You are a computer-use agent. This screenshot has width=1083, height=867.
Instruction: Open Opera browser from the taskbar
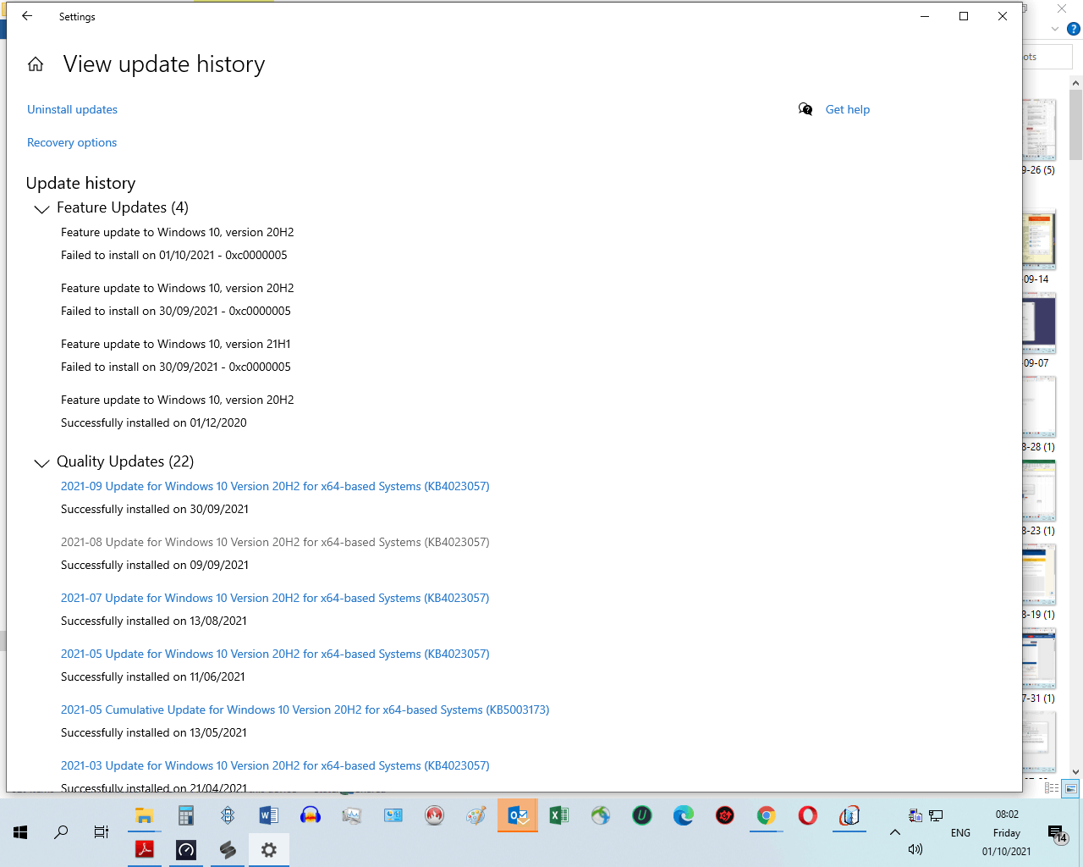(x=808, y=815)
